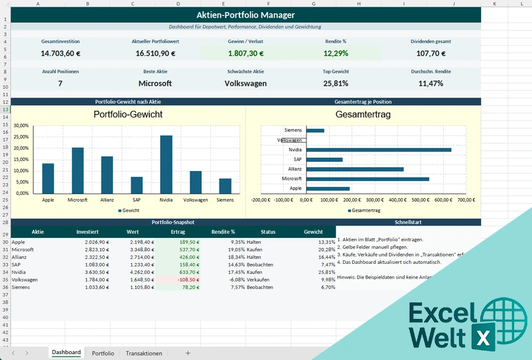Click Gesamtinvestition value 14.703,60 €

[60, 54]
